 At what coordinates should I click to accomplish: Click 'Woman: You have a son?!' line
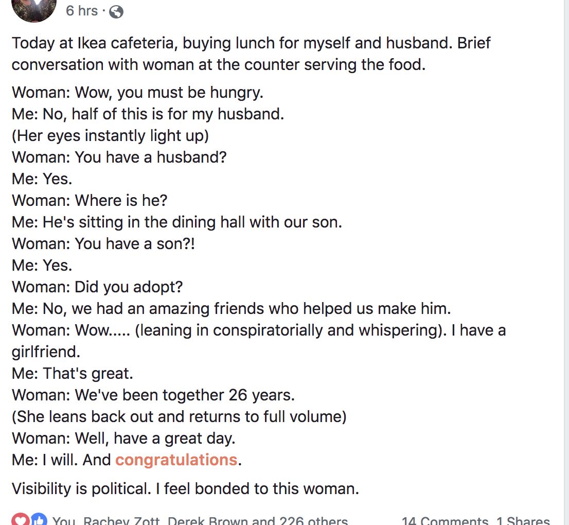103,243
